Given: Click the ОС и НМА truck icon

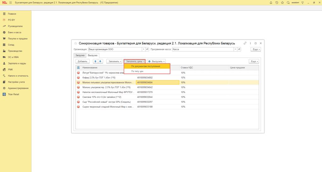Looking at the screenshot, I should [x=4, y=57].
